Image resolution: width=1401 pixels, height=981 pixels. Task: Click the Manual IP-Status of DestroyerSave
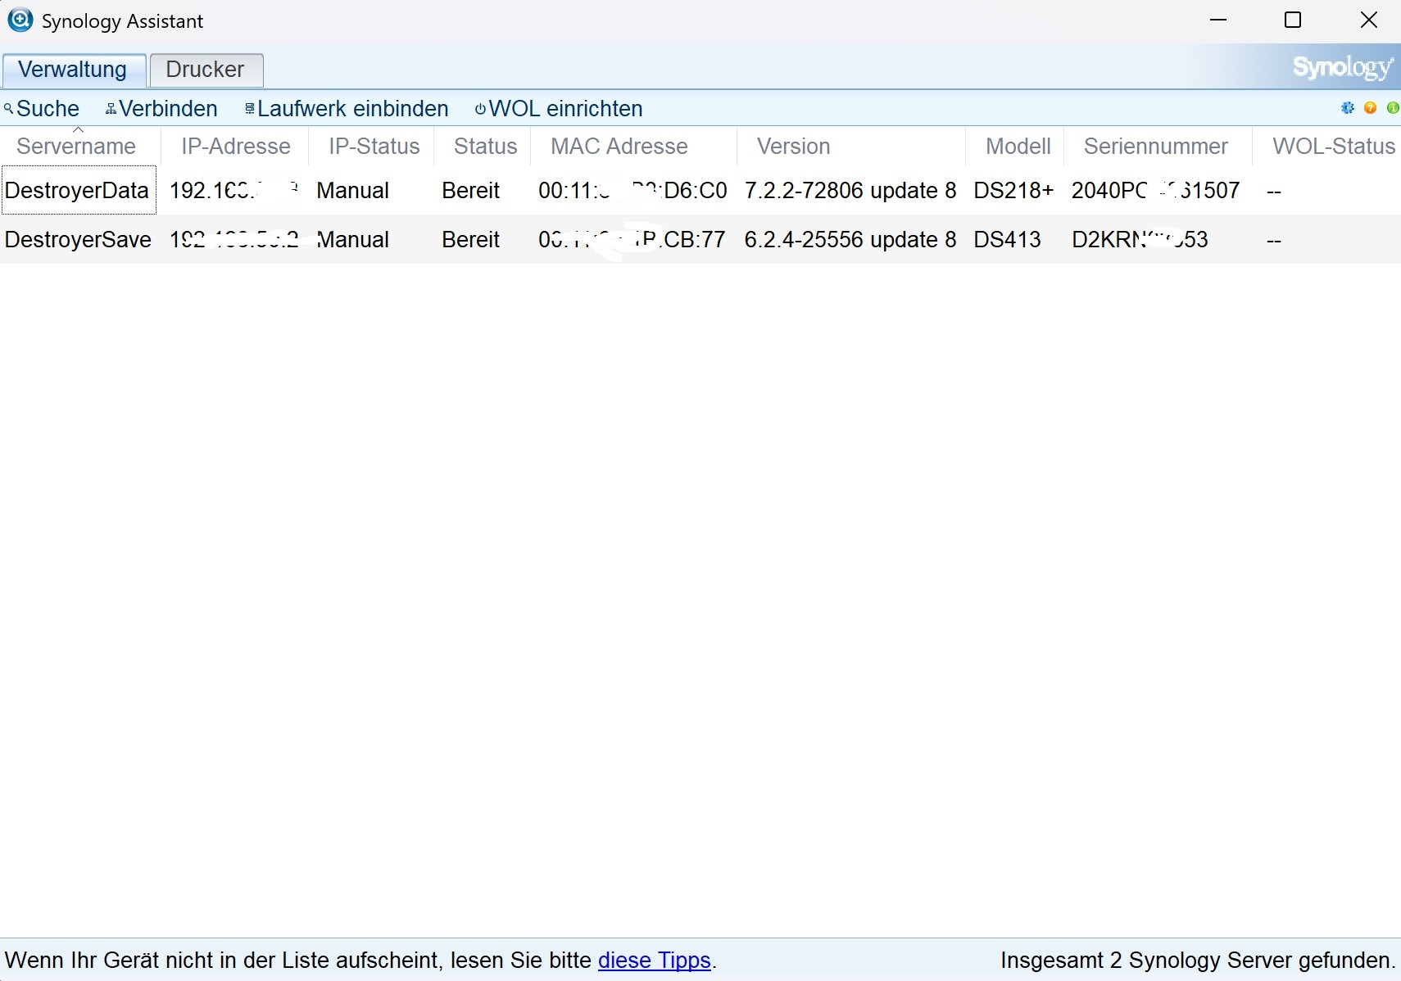pyautogui.click(x=353, y=240)
